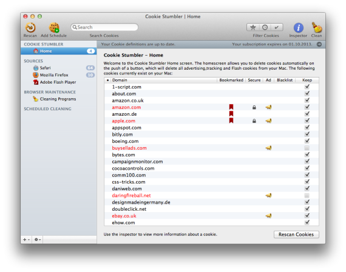Uncheck Keep for bitly.com
The image size is (346, 272).
[x=307, y=134]
